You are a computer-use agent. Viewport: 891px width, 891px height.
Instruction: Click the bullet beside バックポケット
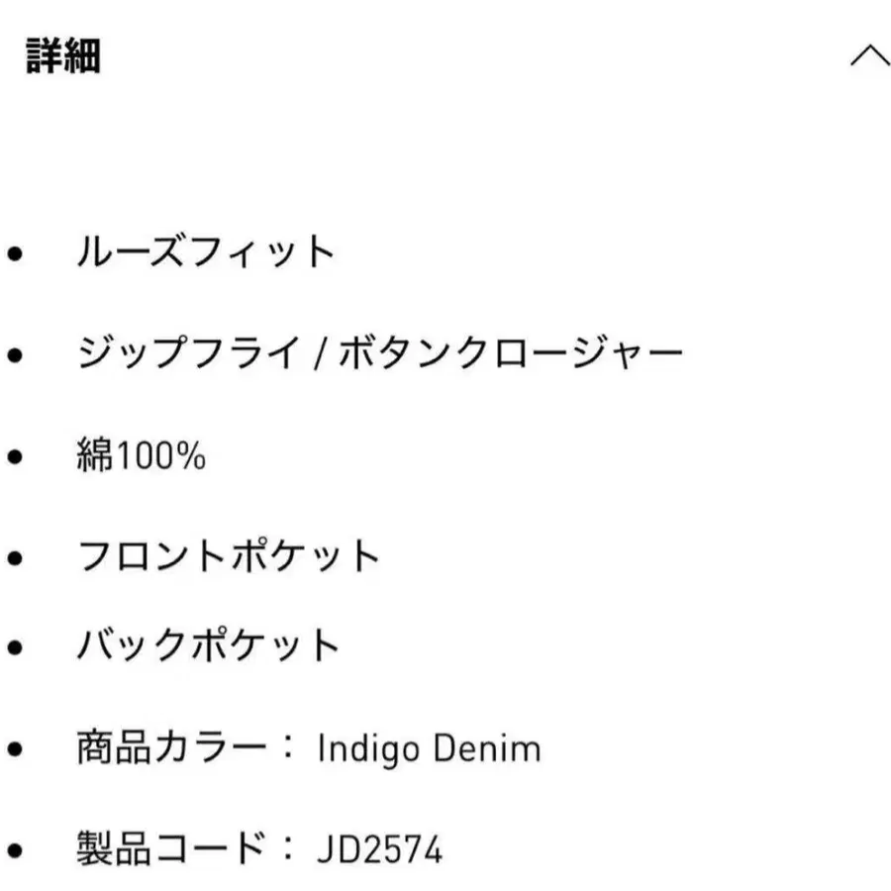pyautogui.click(x=14, y=648)
